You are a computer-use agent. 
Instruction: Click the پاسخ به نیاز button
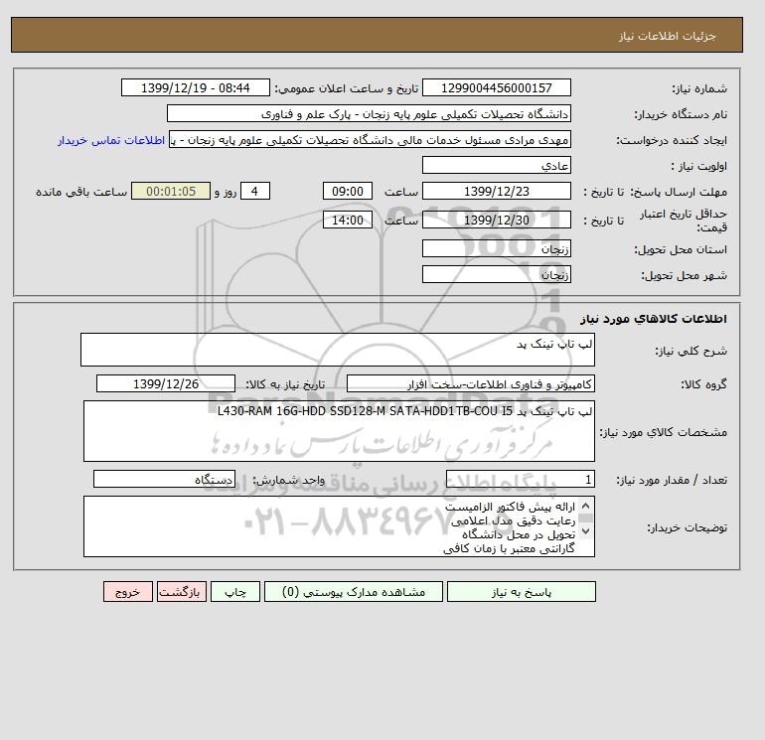pos(521,592)
